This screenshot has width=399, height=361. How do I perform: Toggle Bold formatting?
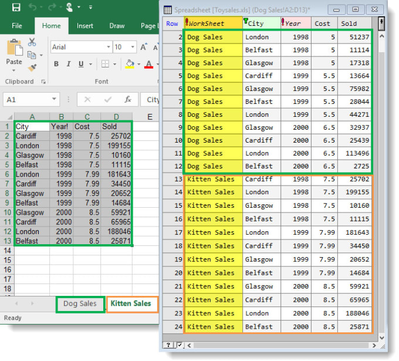(x=56, y=64)
